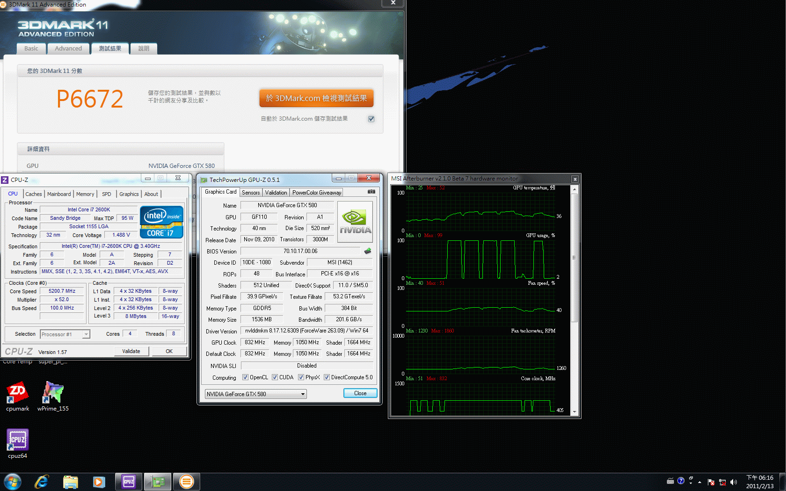
Task: Click the Intel Core i7 logo in CPU-Z
Action: (161, 222)
